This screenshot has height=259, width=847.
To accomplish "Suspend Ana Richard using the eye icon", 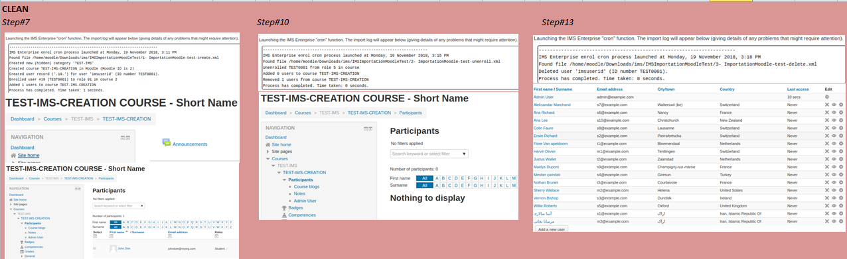I will coord(835,113).
